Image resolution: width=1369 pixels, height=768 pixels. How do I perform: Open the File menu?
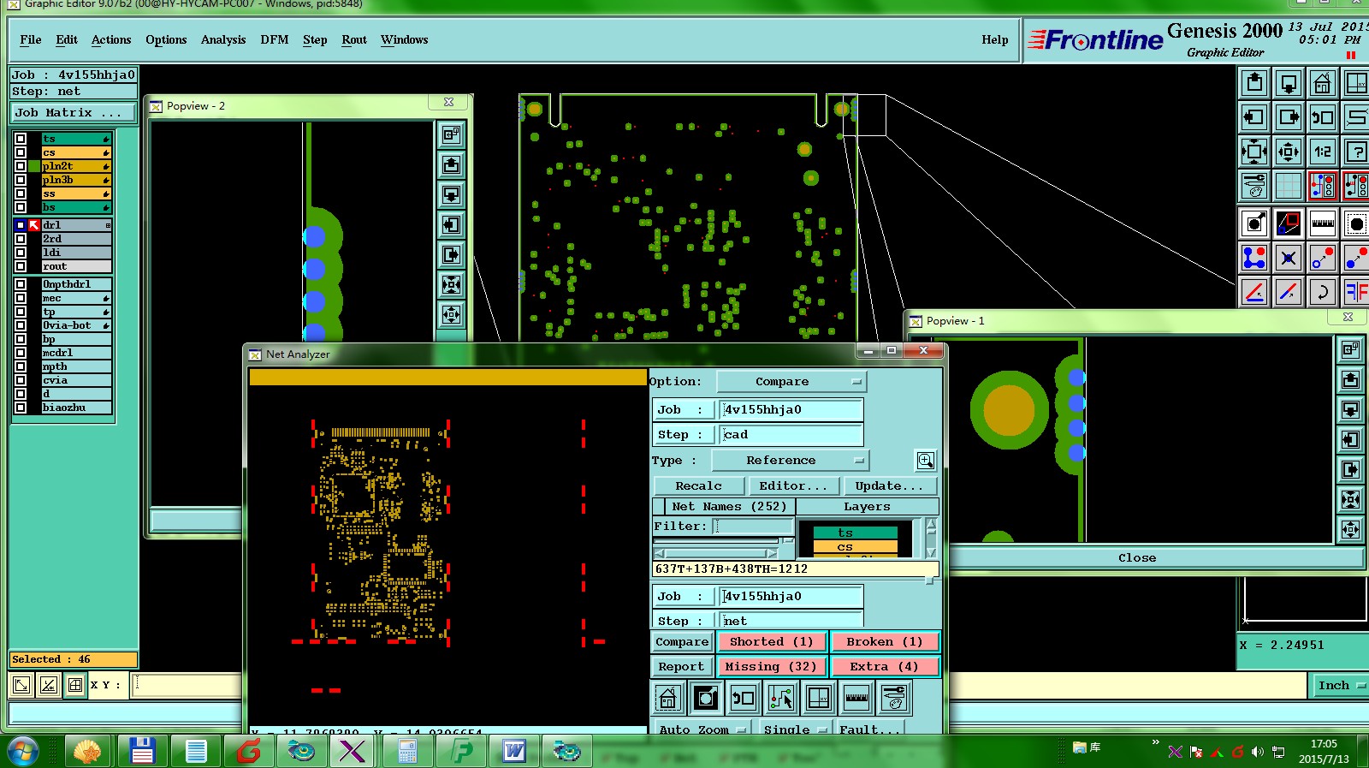[31, 39]
